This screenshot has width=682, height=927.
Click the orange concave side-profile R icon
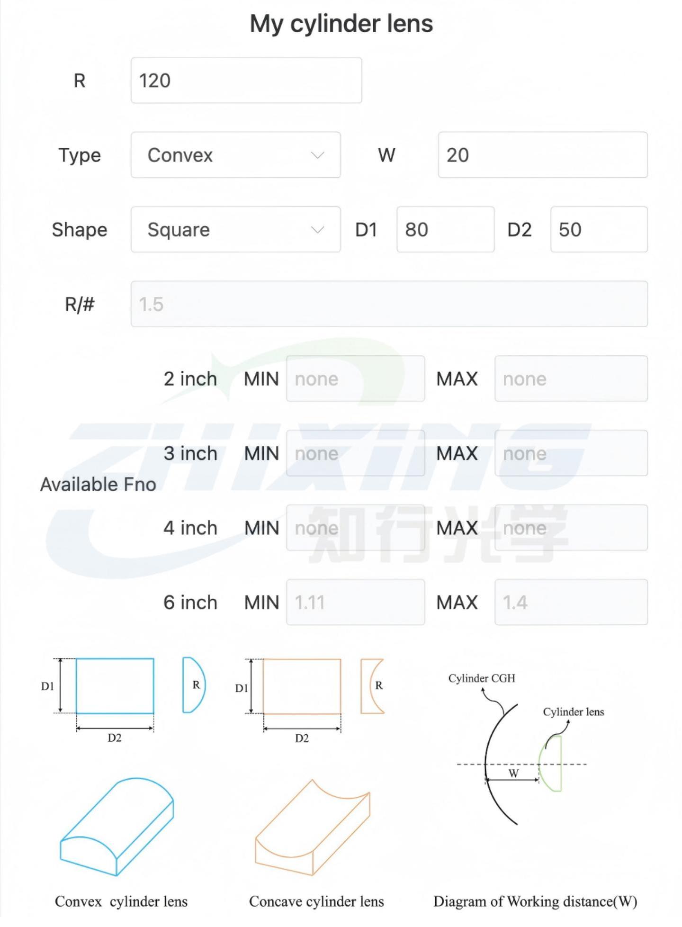[372, 686]
